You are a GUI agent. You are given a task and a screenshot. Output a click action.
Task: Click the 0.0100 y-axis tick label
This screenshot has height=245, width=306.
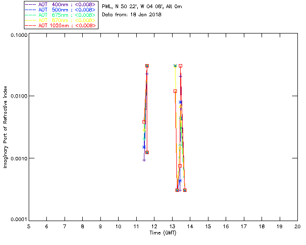coord(19,96)
